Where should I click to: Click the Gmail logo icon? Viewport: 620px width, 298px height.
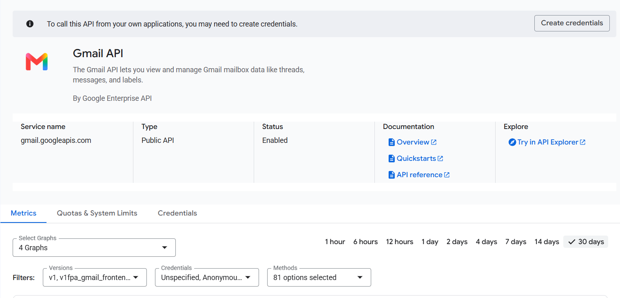tap(37, 62)
